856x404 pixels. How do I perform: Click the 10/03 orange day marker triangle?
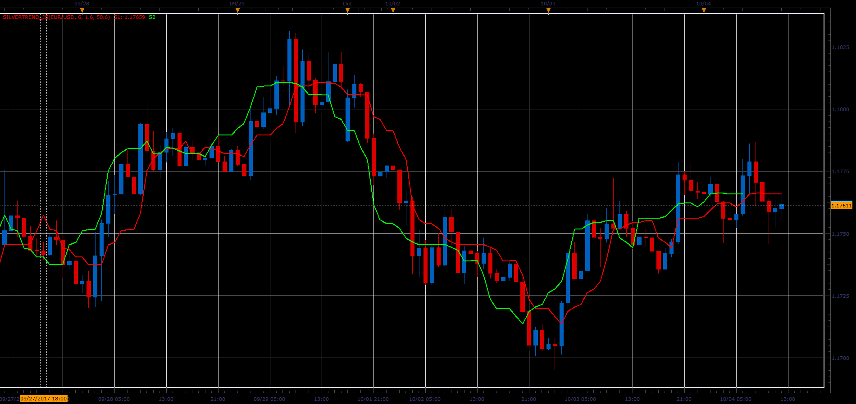click(x=548, y=10)
